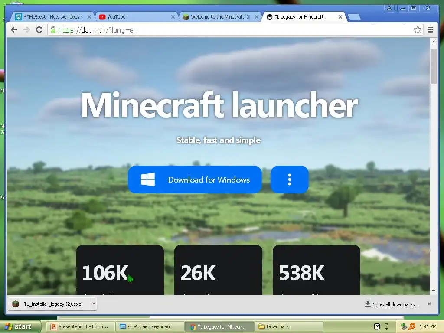Select the TL Legacy for Minecraft tab
The height and width of the screenshot is (333, 444).
coord(303,17)
